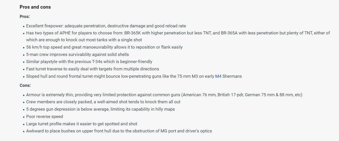Screen dimensions: 339x141
Task: Click the word "Shermans" after M4
Action: [232, 76]
